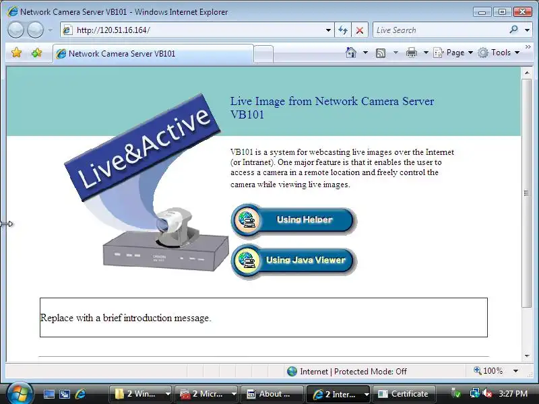
Task: Click the vertical scrollbar down arrow
Action: click(527, 356)
